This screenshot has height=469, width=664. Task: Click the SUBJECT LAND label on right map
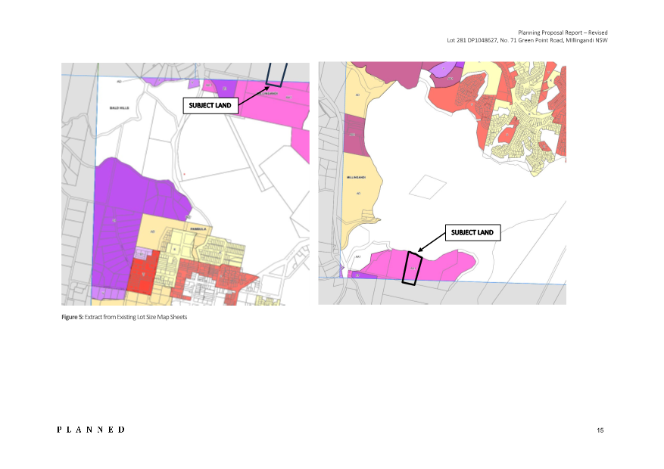coord(472,232)
